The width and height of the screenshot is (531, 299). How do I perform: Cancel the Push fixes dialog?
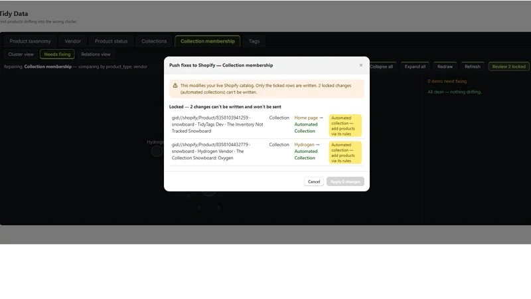coord(313,181)
